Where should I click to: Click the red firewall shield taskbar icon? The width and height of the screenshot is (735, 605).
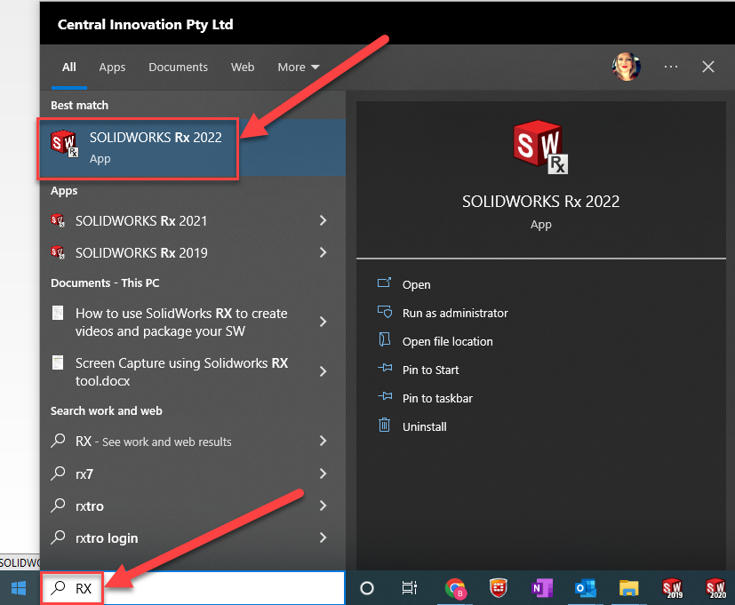point(499,588)
